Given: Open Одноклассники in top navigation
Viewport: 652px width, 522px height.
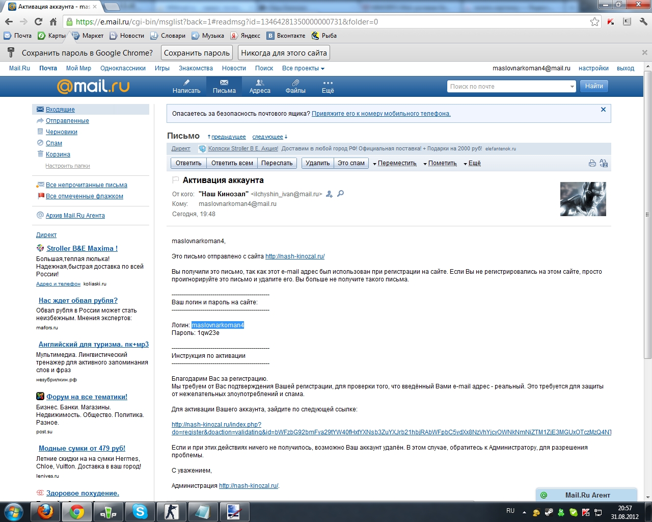Looking at the screenshot, I should (123, 68).
